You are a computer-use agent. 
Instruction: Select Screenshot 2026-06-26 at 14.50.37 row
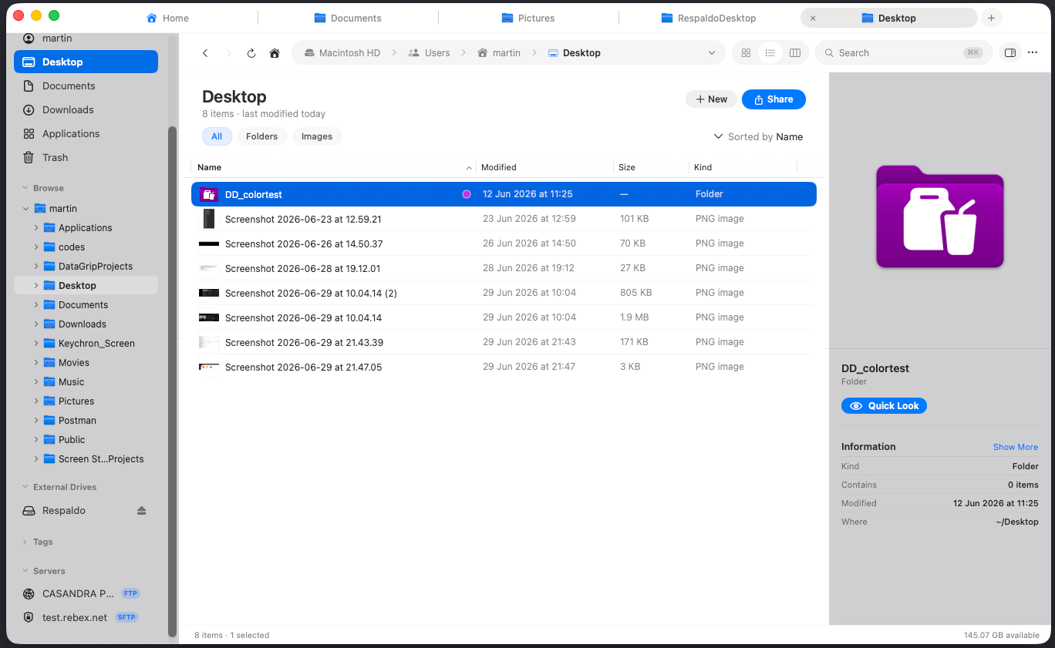pyautogui.click(x=504, y=243)
